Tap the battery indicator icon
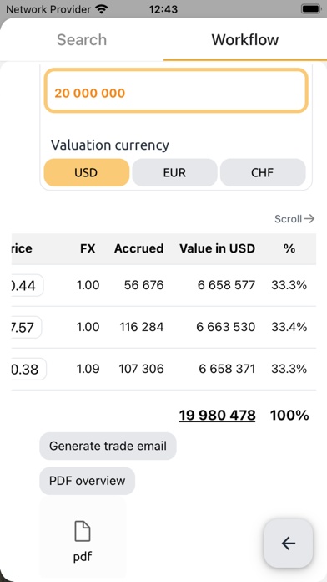 (x=310, y=9)
